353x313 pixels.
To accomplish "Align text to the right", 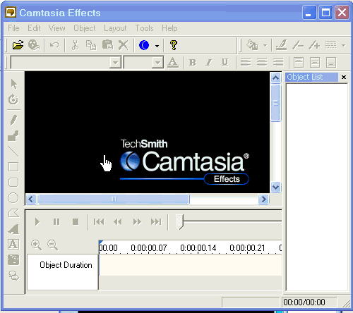I will point(278,63).
